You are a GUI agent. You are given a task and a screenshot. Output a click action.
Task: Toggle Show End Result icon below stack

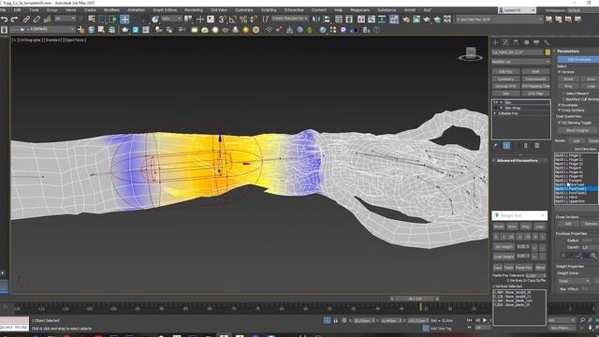(506, 146)
